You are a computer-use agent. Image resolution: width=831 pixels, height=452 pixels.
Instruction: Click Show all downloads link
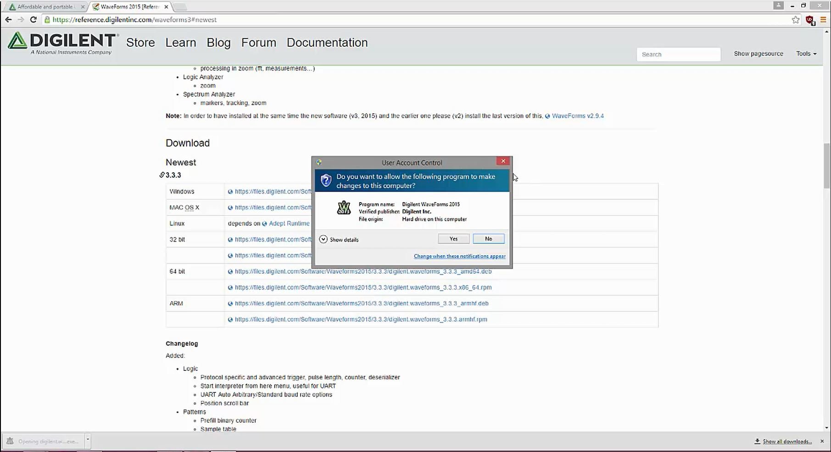click(783, 441)
